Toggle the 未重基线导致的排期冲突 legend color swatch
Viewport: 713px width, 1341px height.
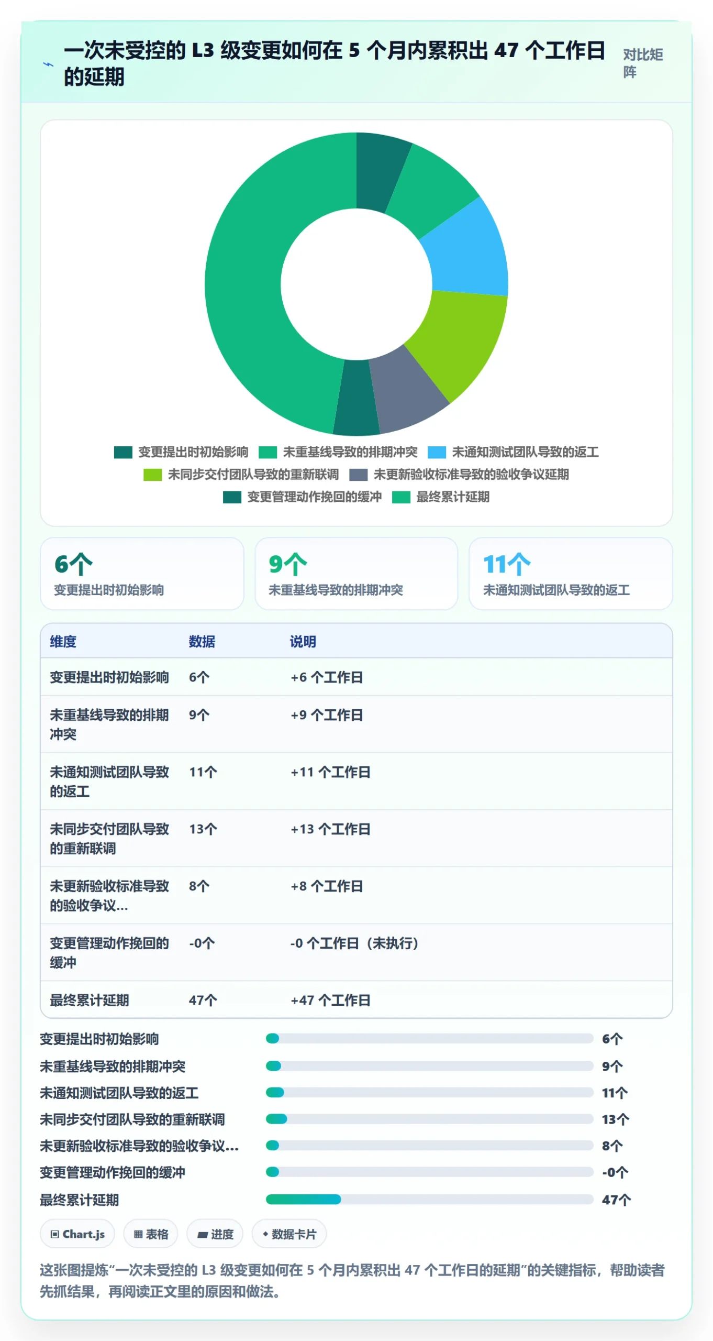tap(268, 452)
